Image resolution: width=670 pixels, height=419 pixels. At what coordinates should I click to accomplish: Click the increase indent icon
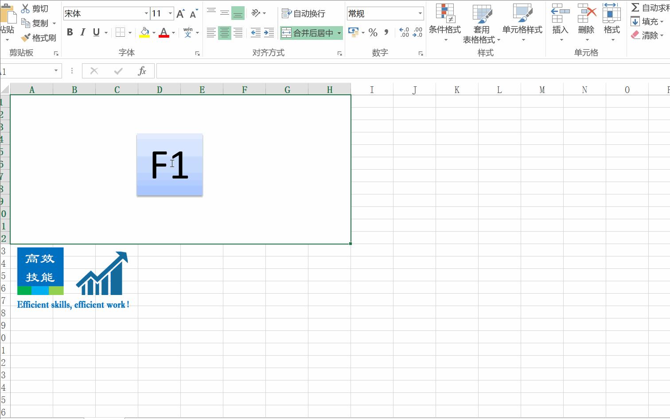269,32
